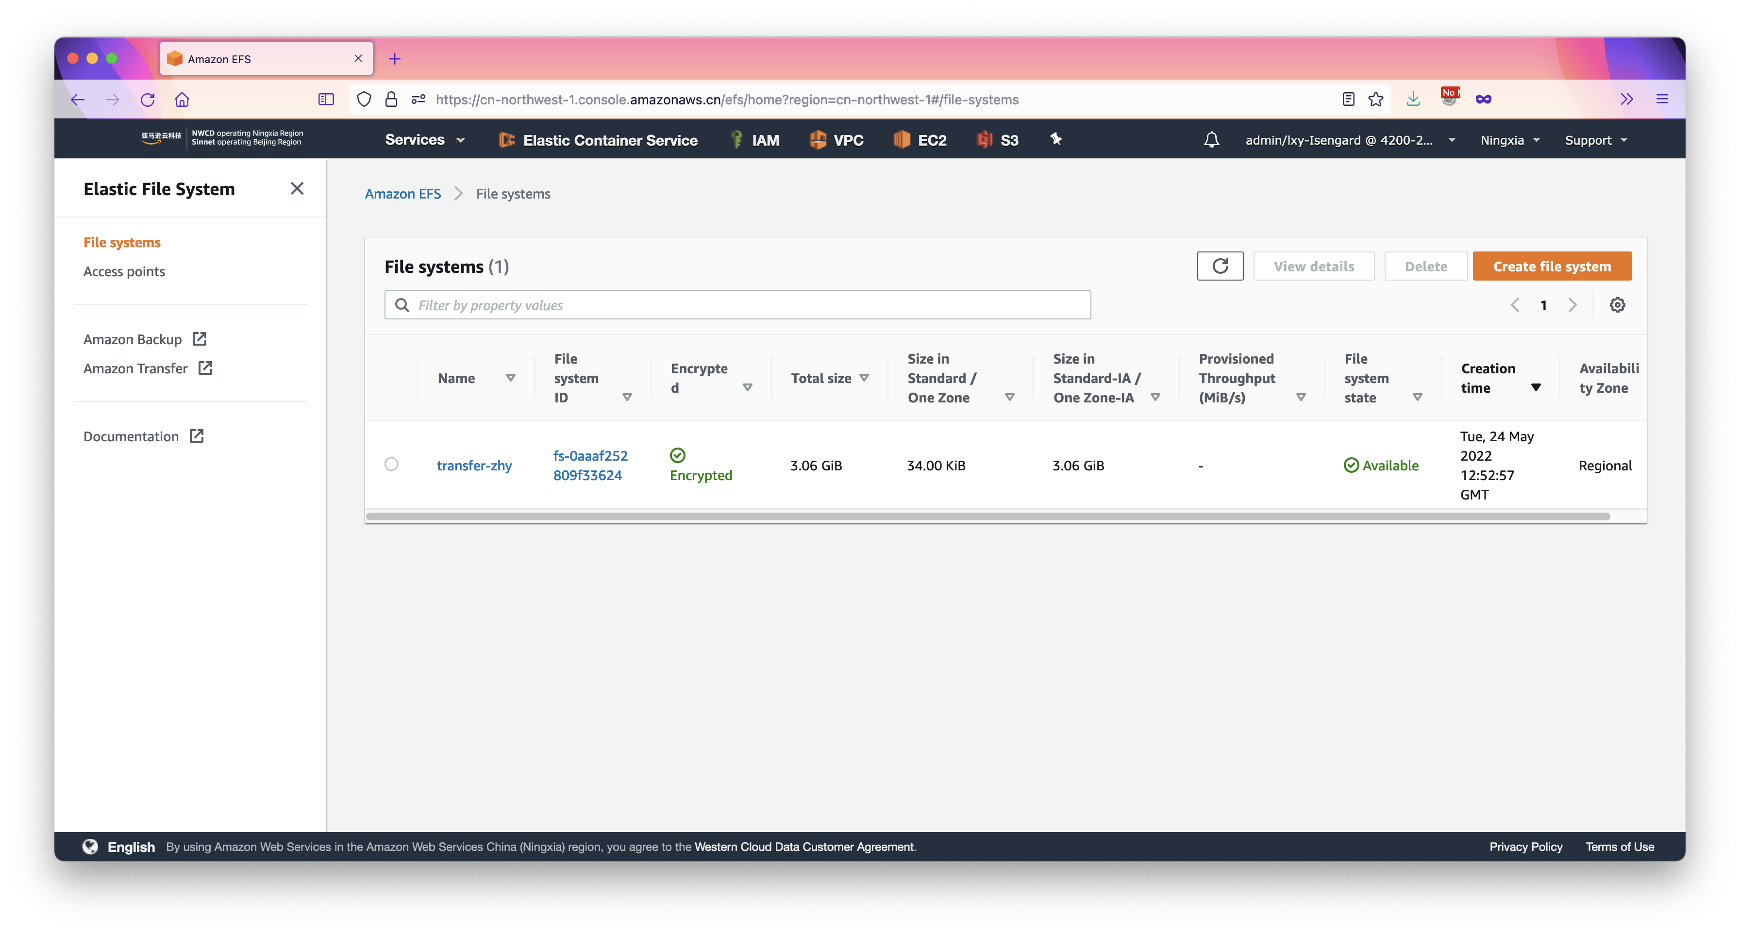Open browser downloads panel
This screenshot has height=933, width=1740.
tap(1413, 100)
